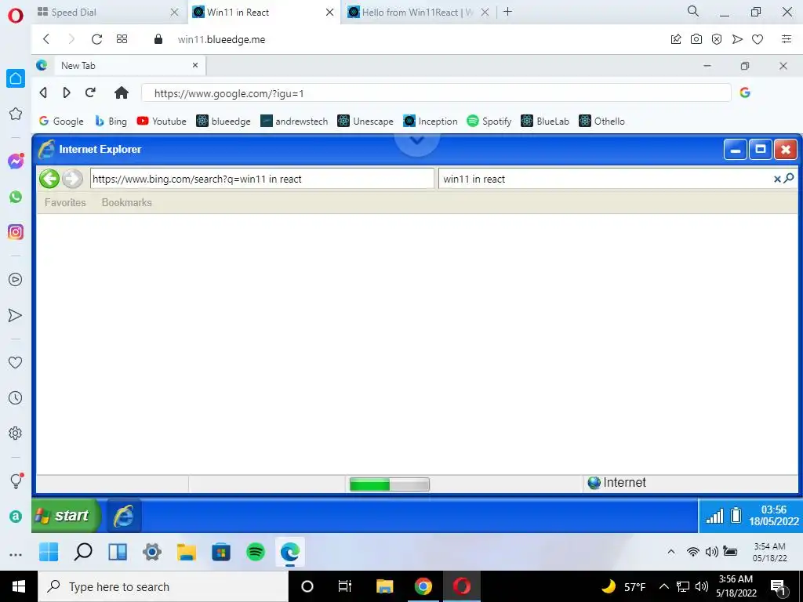Viewport: 803px width, 602px height.
Task: Switch to Hello from Win11React tab
Action: pos(419,13)
